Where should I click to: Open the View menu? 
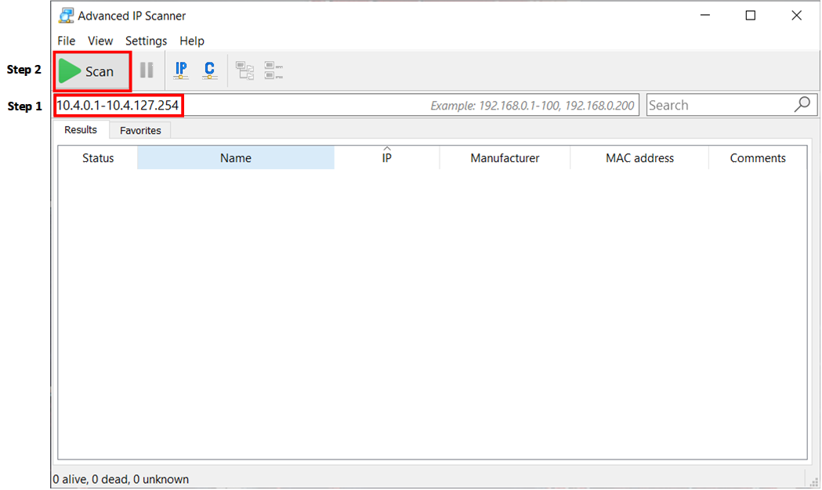[x=100, y=41]
